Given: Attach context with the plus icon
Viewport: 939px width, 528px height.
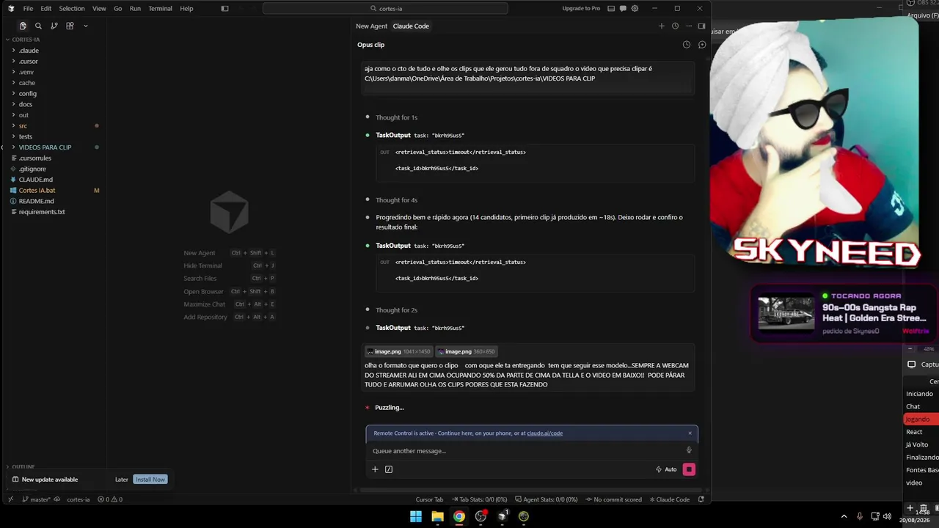Looking at the screenshot, I should [375, 469].
